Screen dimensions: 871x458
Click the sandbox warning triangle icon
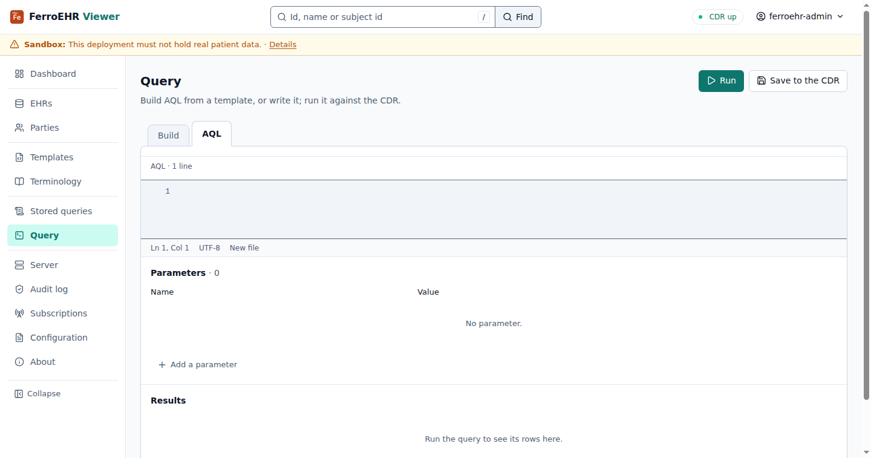point(15,45)
